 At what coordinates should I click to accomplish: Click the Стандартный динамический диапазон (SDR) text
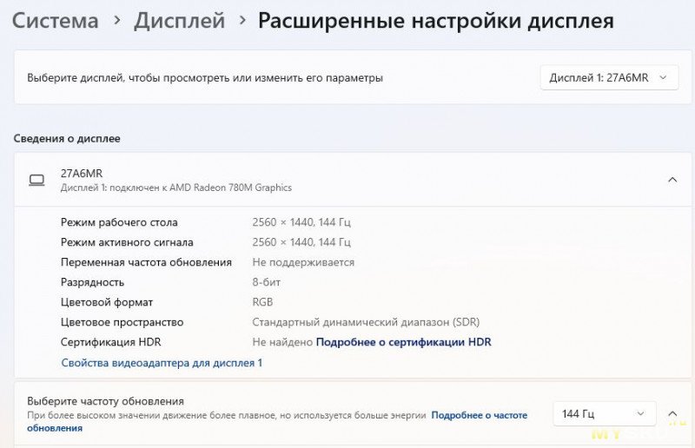click(366, 322)
